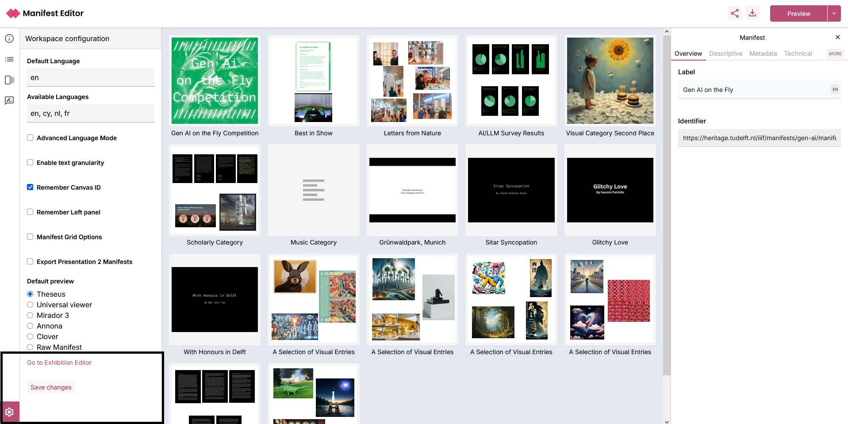Enable the Advanced Language Mode checkbox
Viewport: 848px width, 424px height.
[30, 138]
